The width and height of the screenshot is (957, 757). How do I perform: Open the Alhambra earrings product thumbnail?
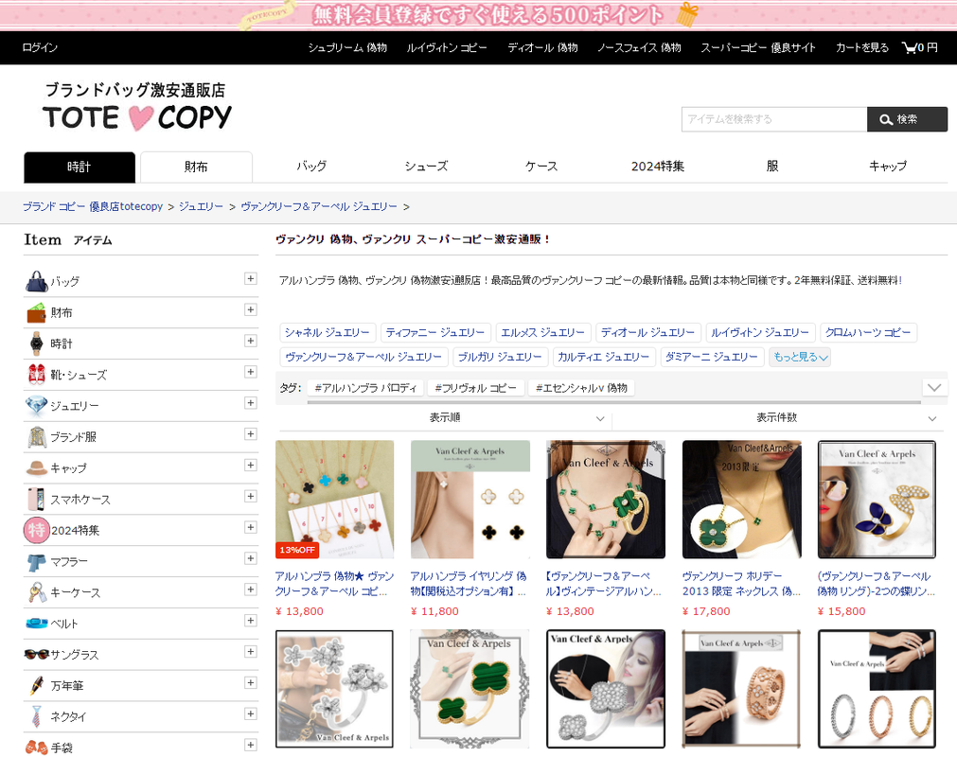click(470, 500)
